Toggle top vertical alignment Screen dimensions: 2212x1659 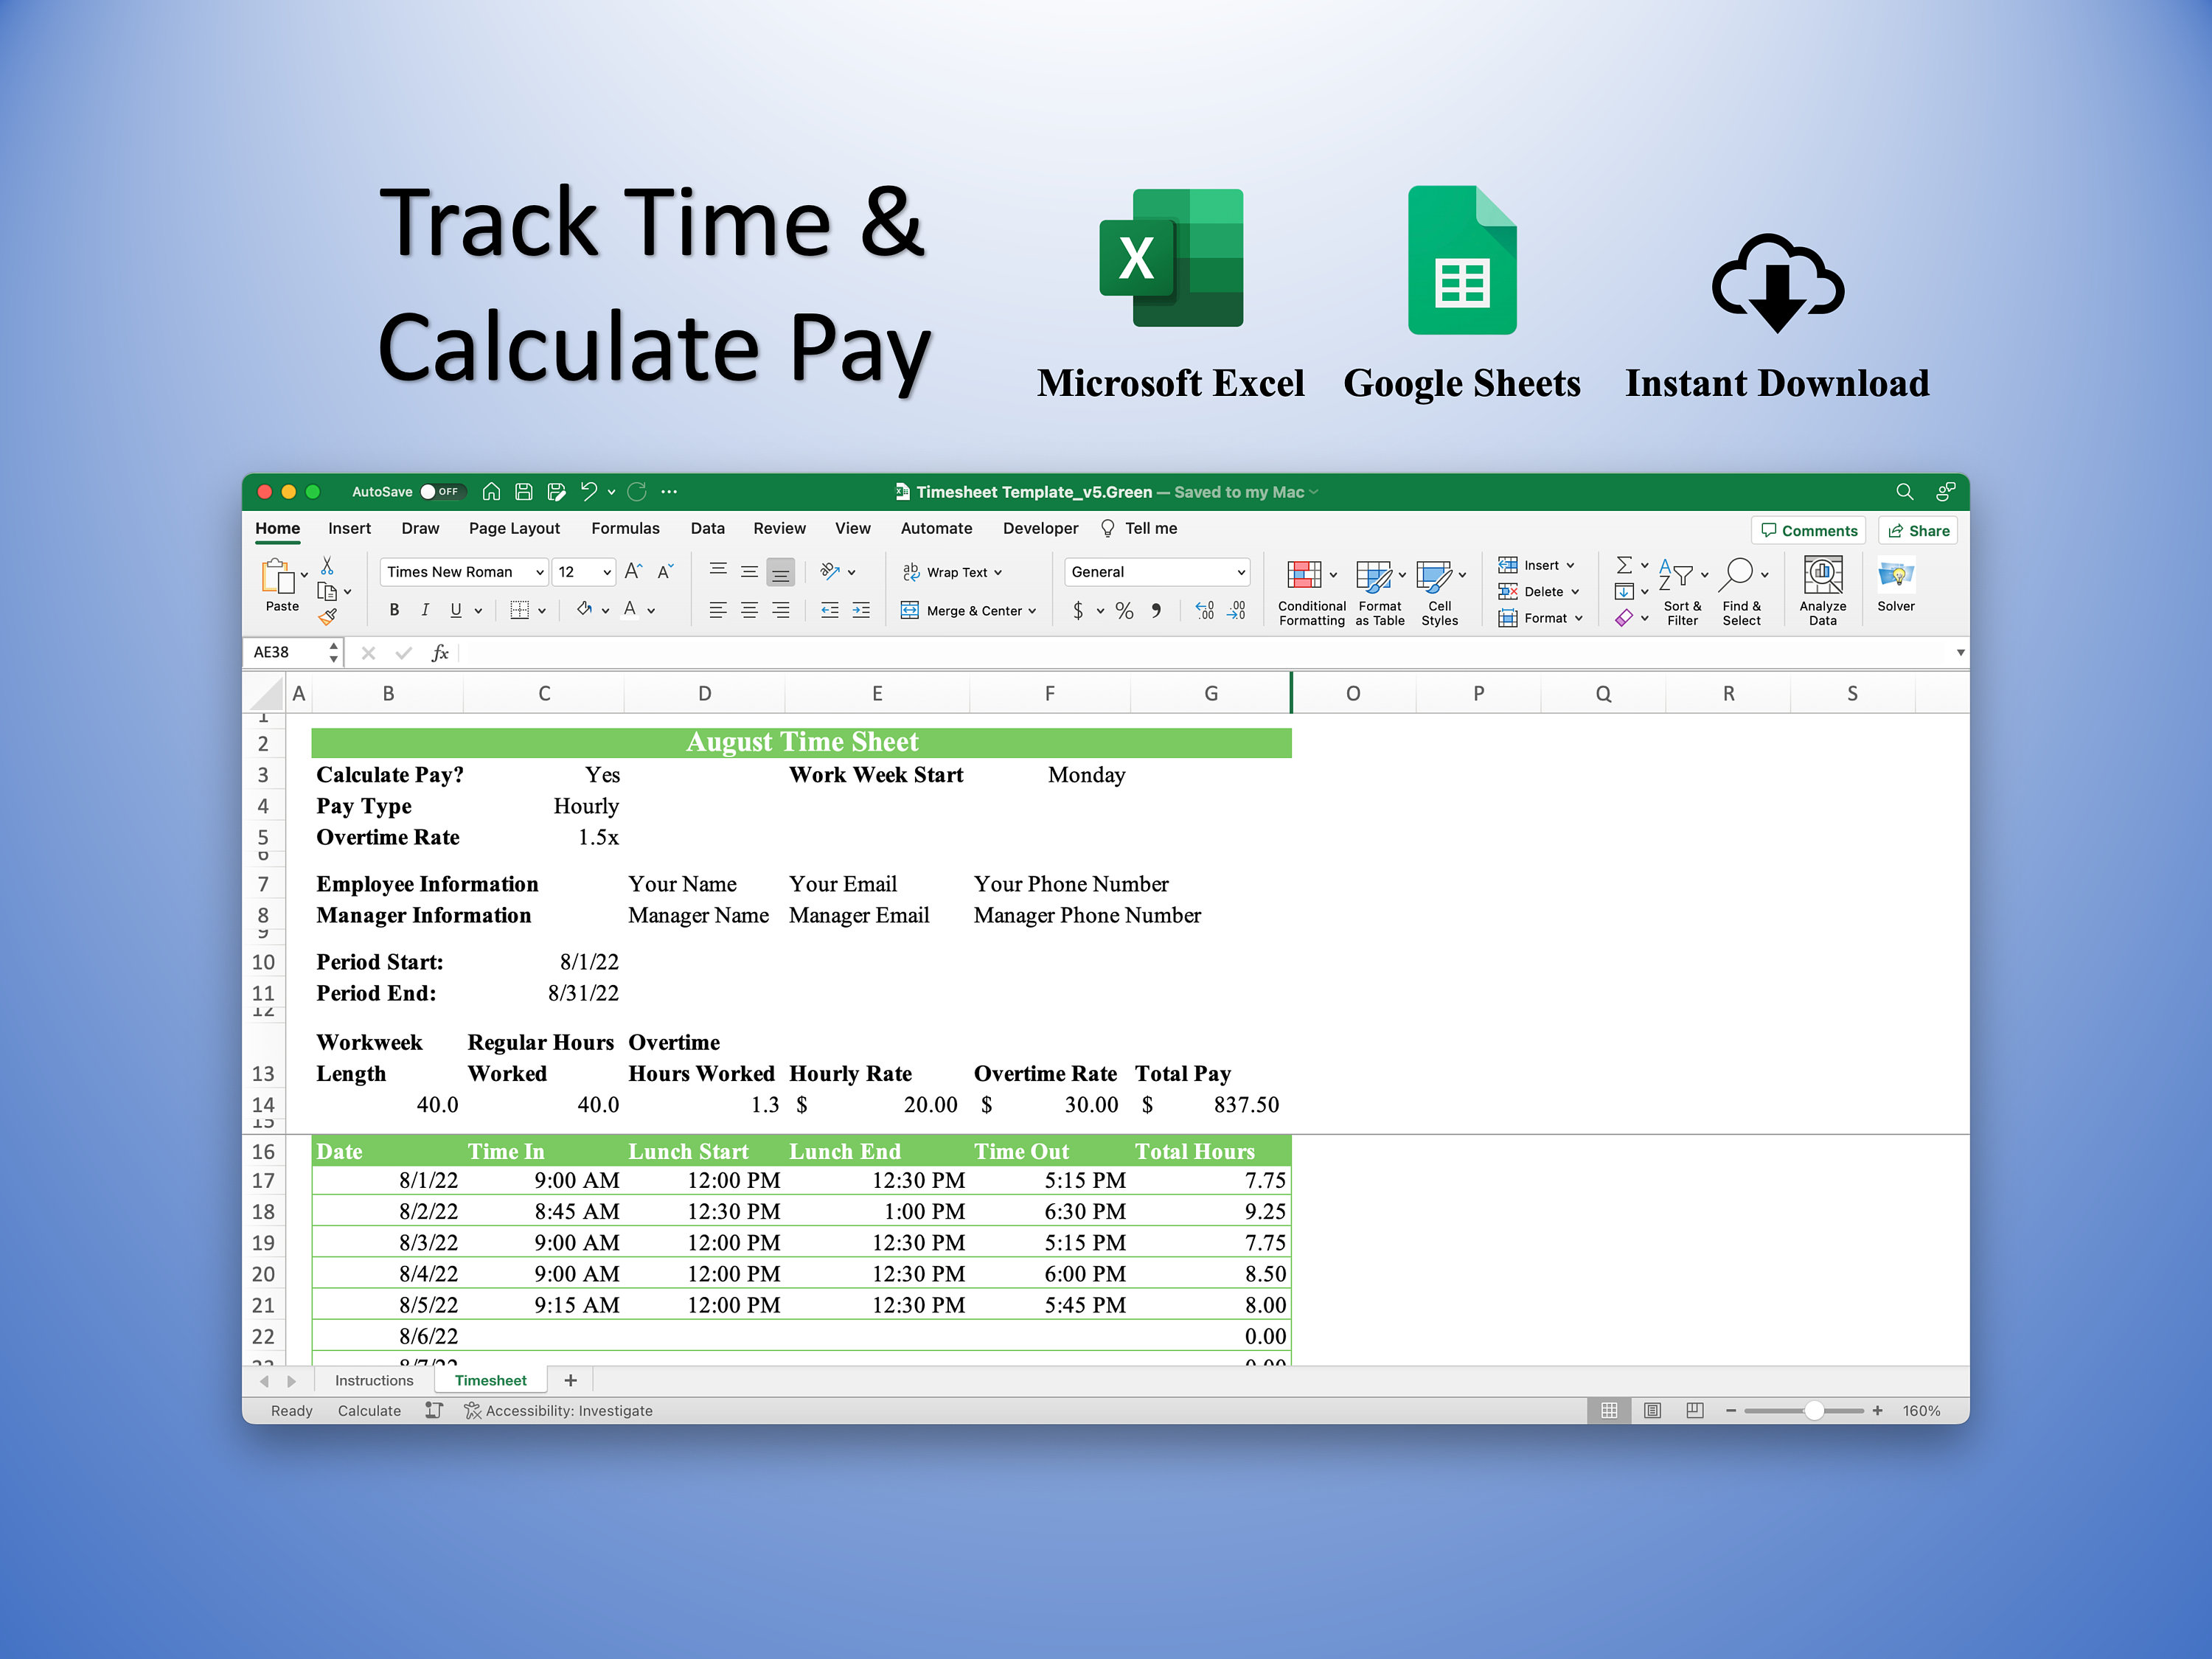coord(718,571)
